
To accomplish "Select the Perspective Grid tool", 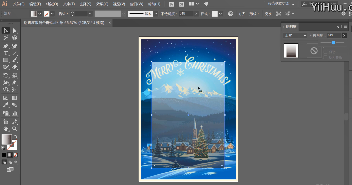I will point(15,90).
